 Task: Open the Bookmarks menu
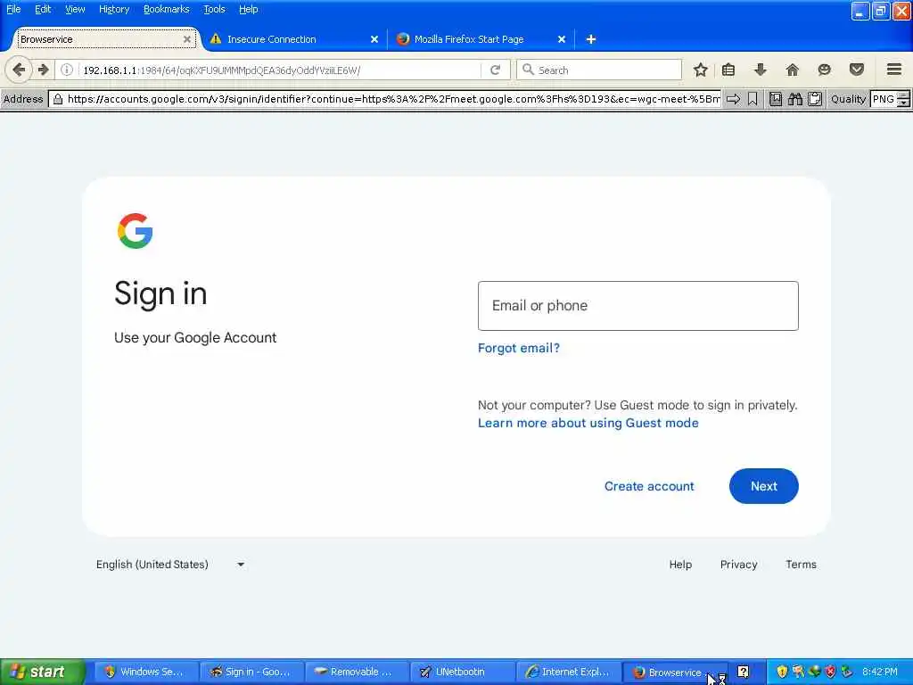167,9
